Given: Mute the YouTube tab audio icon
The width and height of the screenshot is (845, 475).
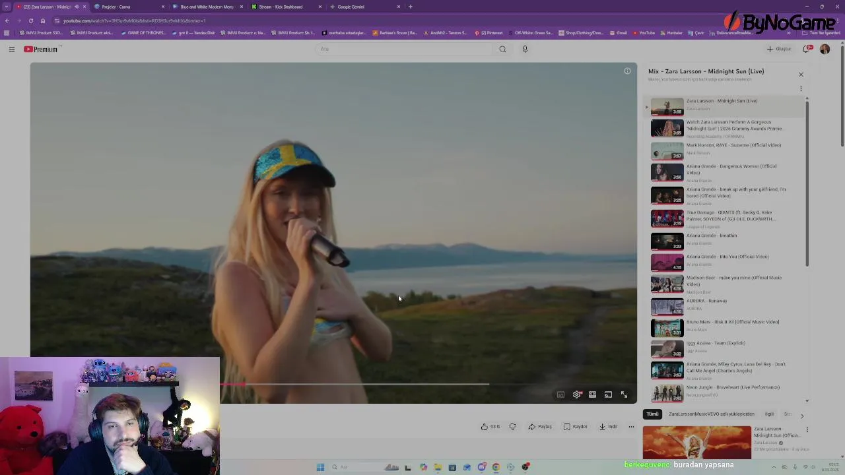Looking at the screenshot, I should coord(77,7).
